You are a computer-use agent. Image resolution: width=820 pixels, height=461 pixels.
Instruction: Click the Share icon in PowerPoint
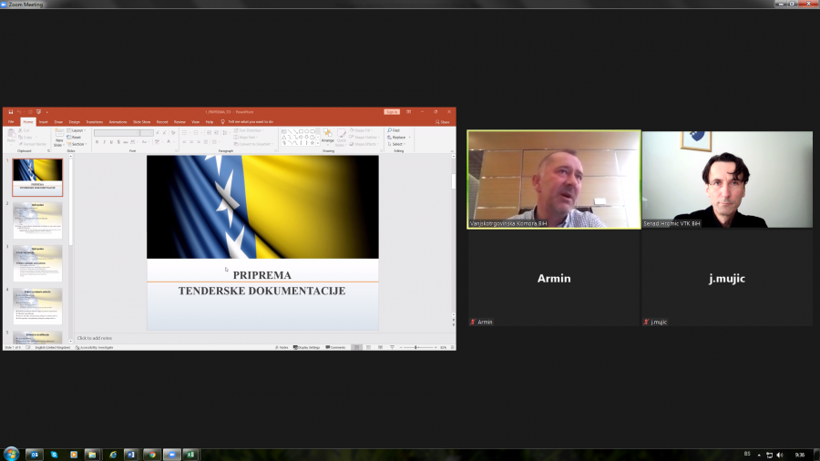tap(442, 121)
